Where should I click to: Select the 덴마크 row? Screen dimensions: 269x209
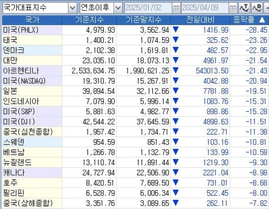click(x=136, y=51)
